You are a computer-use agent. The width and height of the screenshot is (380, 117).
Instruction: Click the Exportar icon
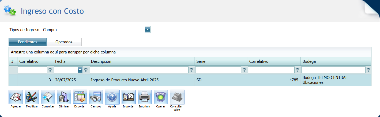pos(80,97)
